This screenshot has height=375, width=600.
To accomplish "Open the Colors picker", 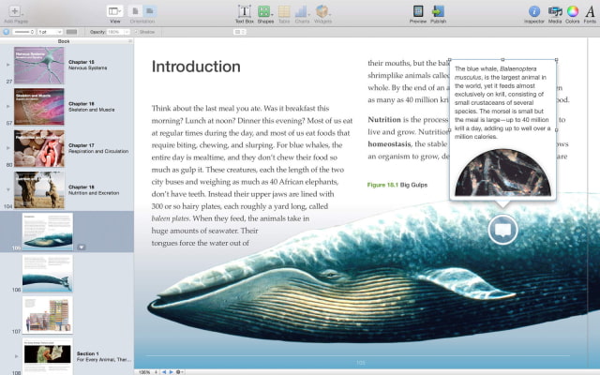I will (x=572, y=11).
